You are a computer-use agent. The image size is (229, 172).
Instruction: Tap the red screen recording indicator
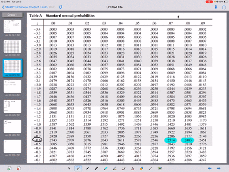[209, 2]
